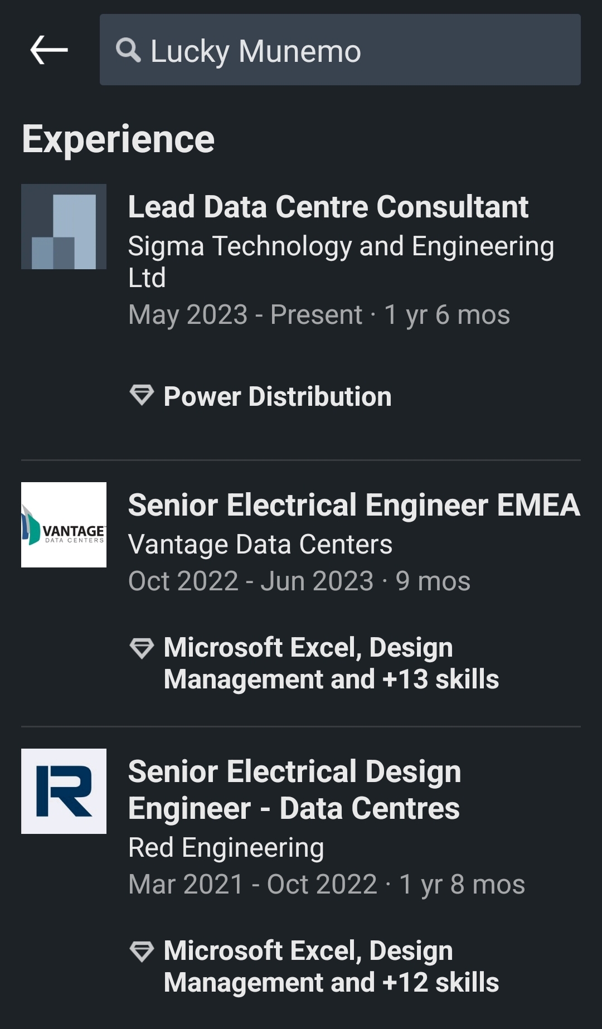The image size is (602, 1029).
Task: Tap the Experience section heading
Action: point(118,139)
